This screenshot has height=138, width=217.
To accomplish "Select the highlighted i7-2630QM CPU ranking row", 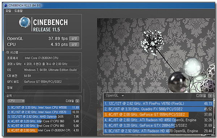I will click(x=43, y=130).
